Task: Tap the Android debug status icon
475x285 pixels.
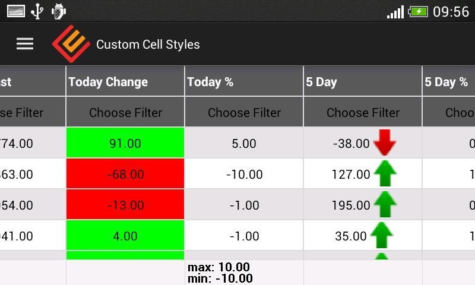Action: 58,11
